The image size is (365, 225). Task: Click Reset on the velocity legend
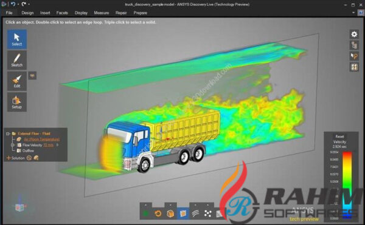339,136
